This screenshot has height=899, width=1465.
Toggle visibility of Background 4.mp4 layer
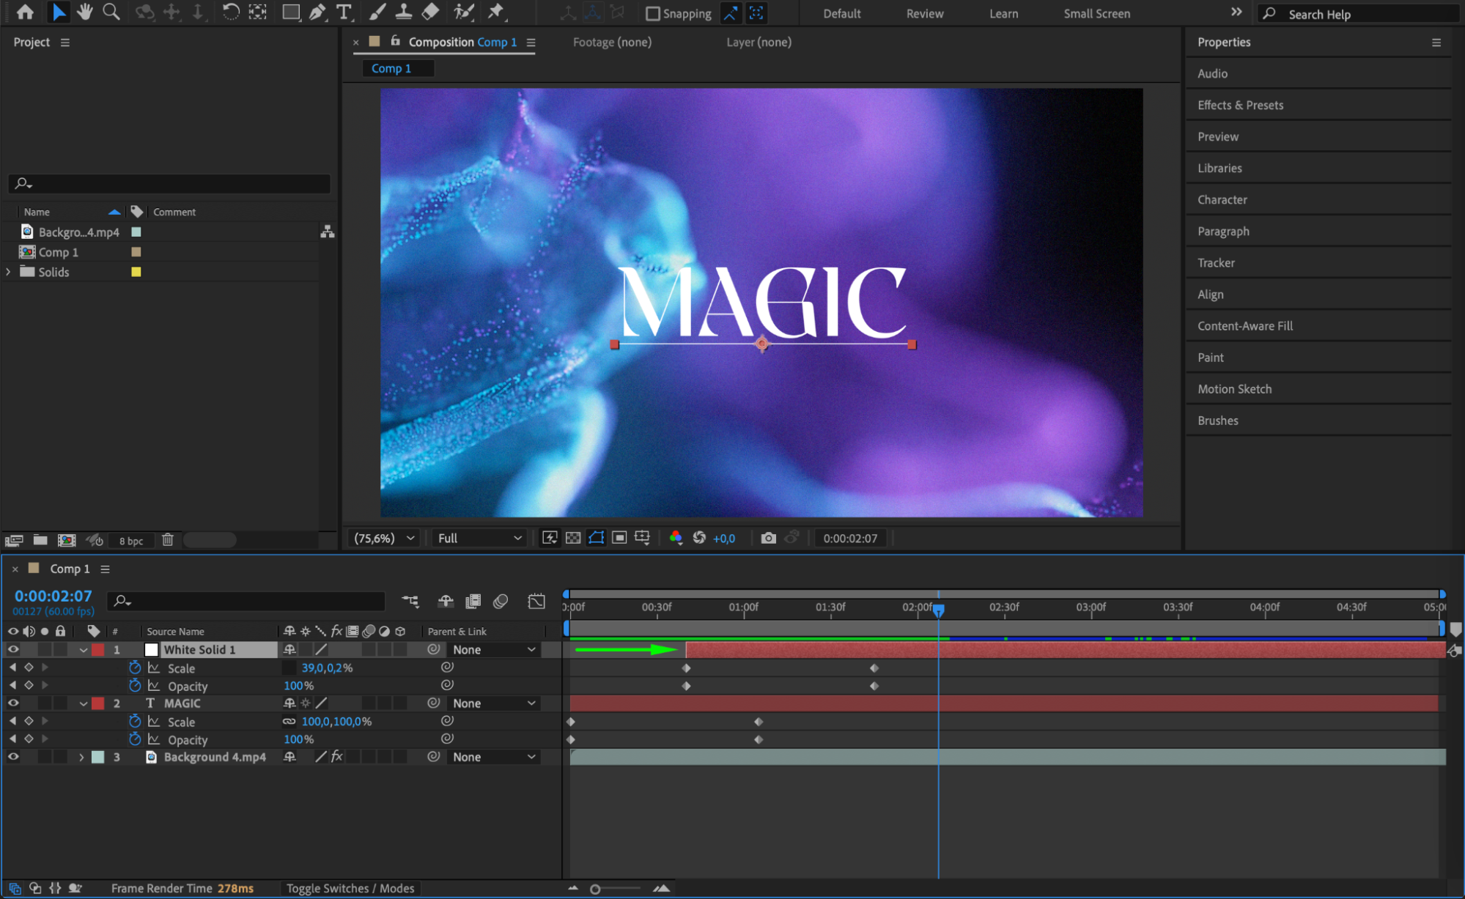[13, 757]
